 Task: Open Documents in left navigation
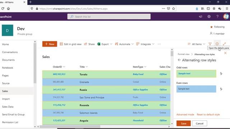(8, 60)
